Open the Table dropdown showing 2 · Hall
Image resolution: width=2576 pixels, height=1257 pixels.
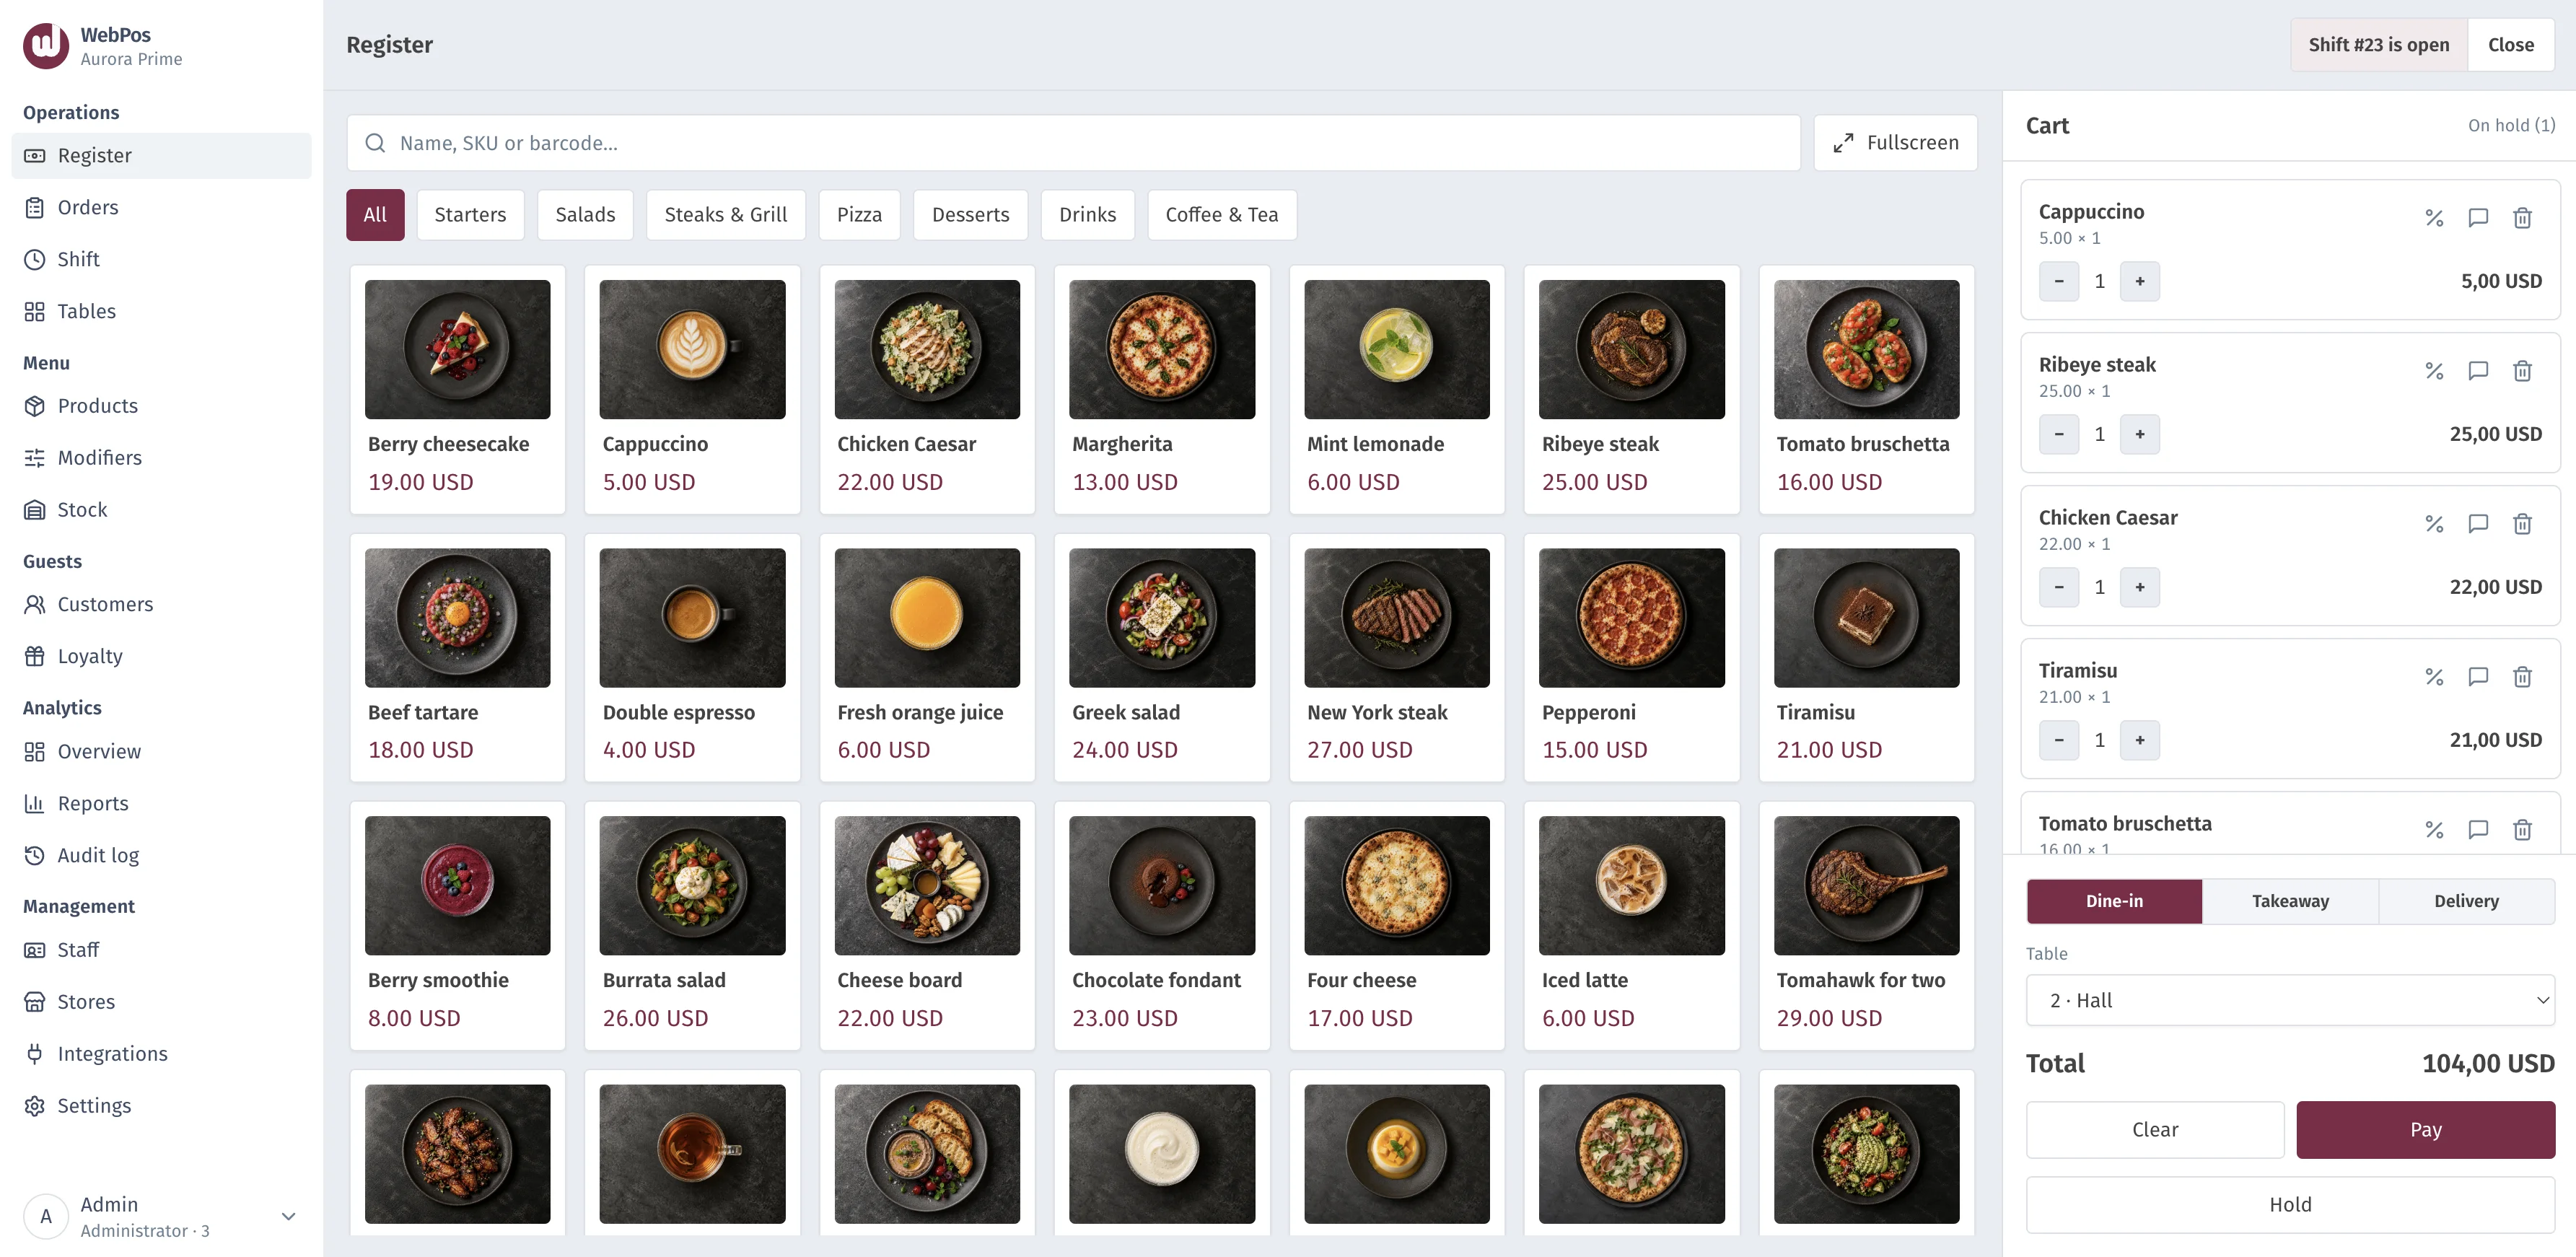(2290, 1000)
